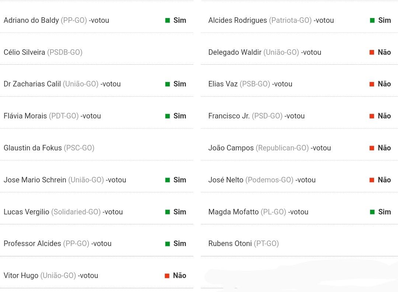Click Francisco Jr. name

pyautogui.click(x=229, y=116)
